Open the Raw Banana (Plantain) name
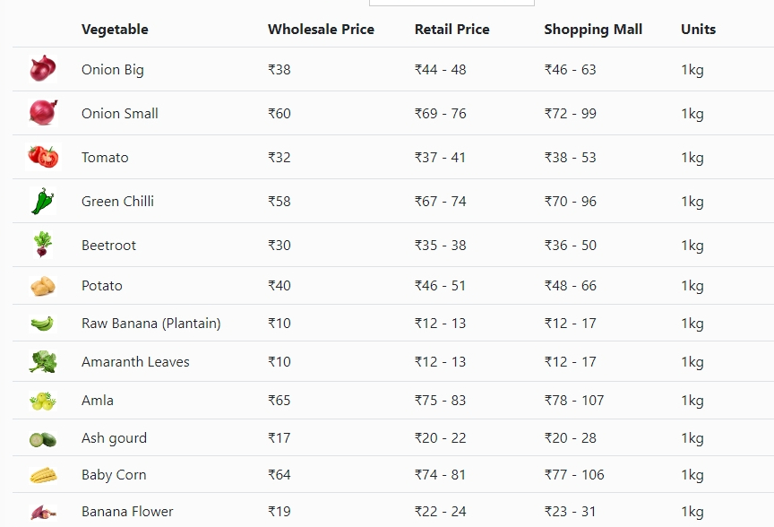Image resolution: width=774 pixels, height=527 pixels. 151,323
